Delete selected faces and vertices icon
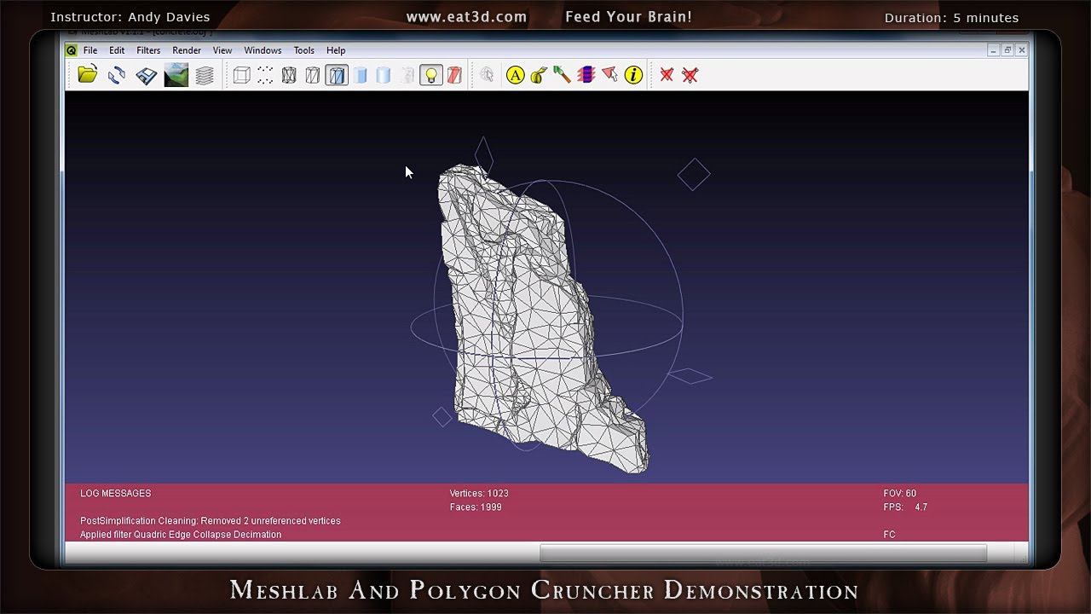1091x614 pixels. click(690, 75)
